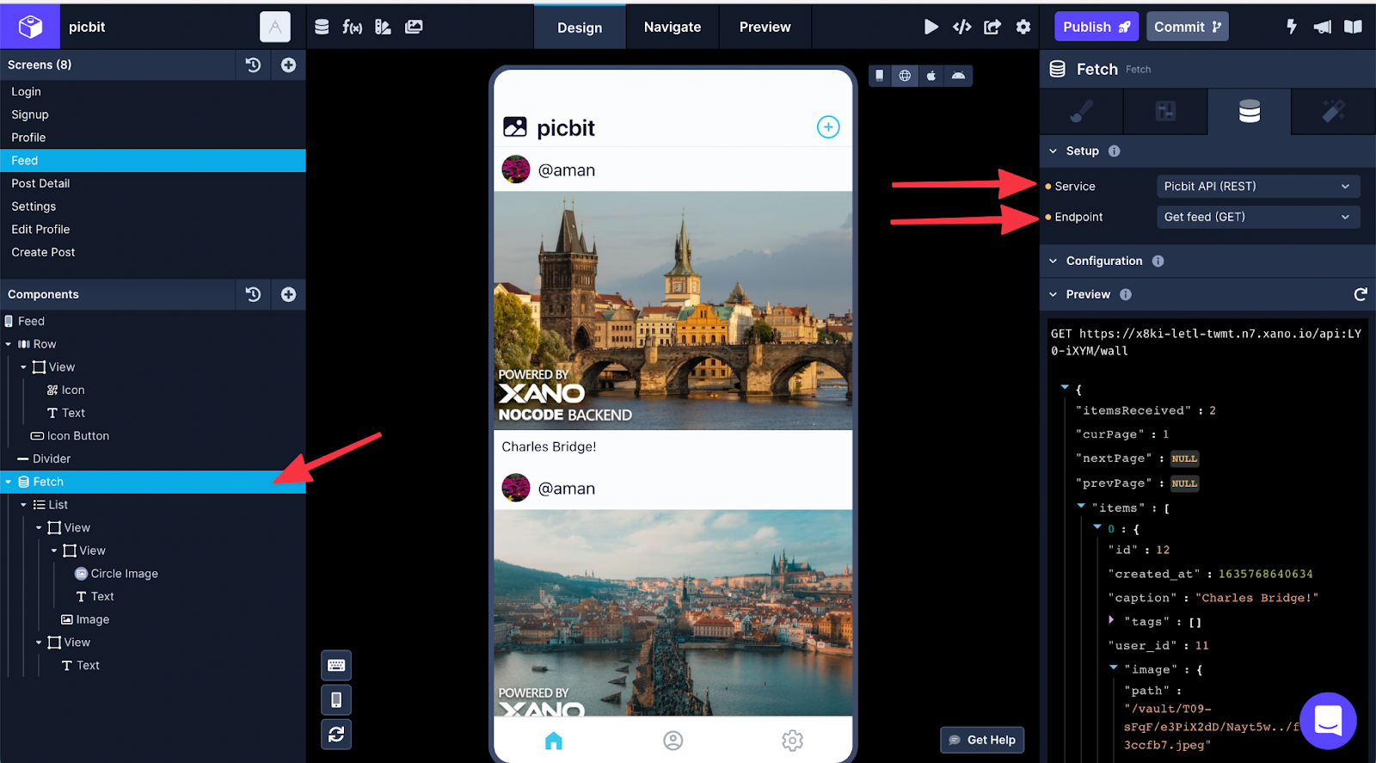The width and height of the screenshot is (1376, 763).
Task: Open the Service dropdown Picbit API
Action: 1256,186
